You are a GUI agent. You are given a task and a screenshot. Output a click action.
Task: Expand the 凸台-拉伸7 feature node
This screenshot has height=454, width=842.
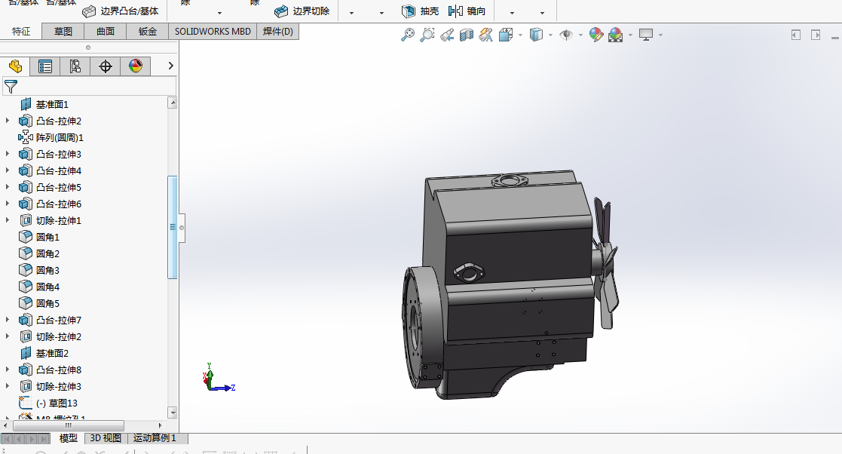[8, 320]
